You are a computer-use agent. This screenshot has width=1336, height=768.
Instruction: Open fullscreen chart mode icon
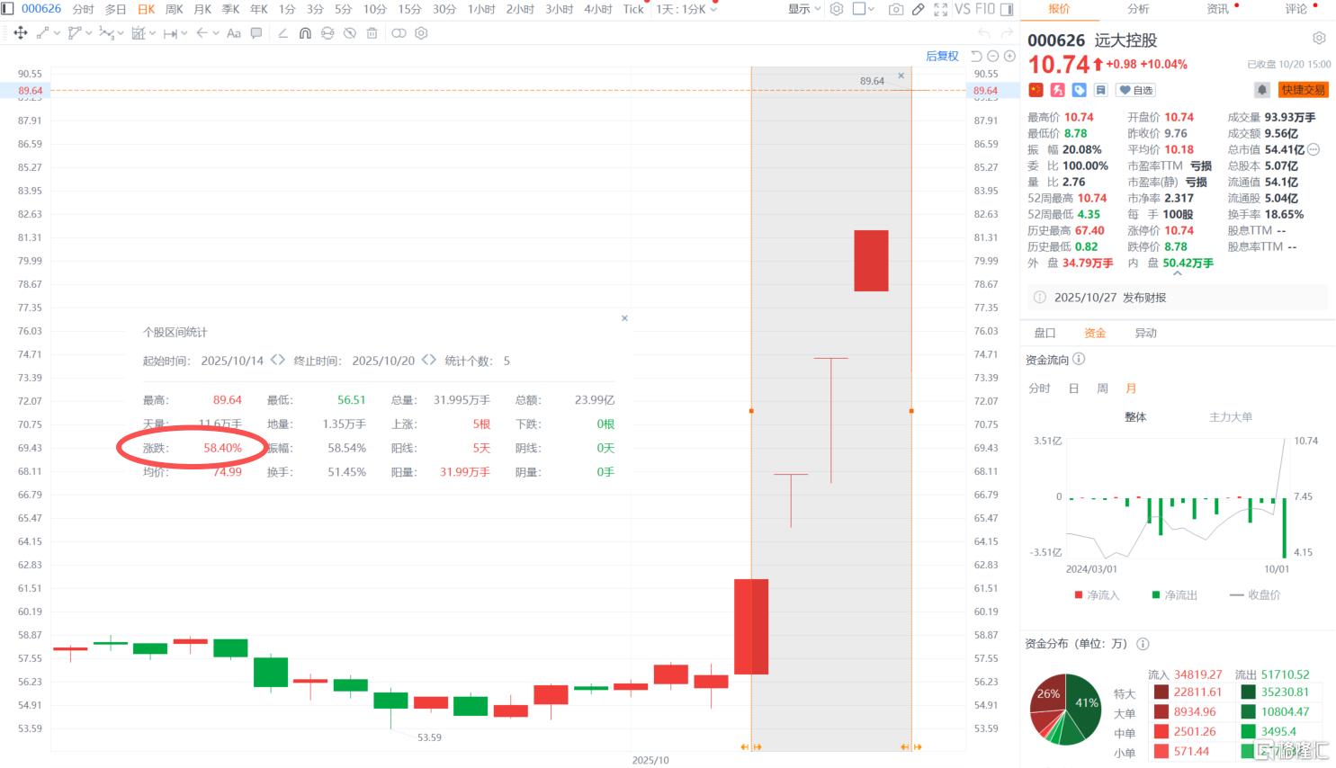click(940, 9)
